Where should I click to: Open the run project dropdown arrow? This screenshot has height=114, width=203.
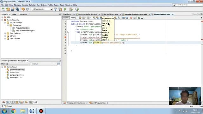68,9
